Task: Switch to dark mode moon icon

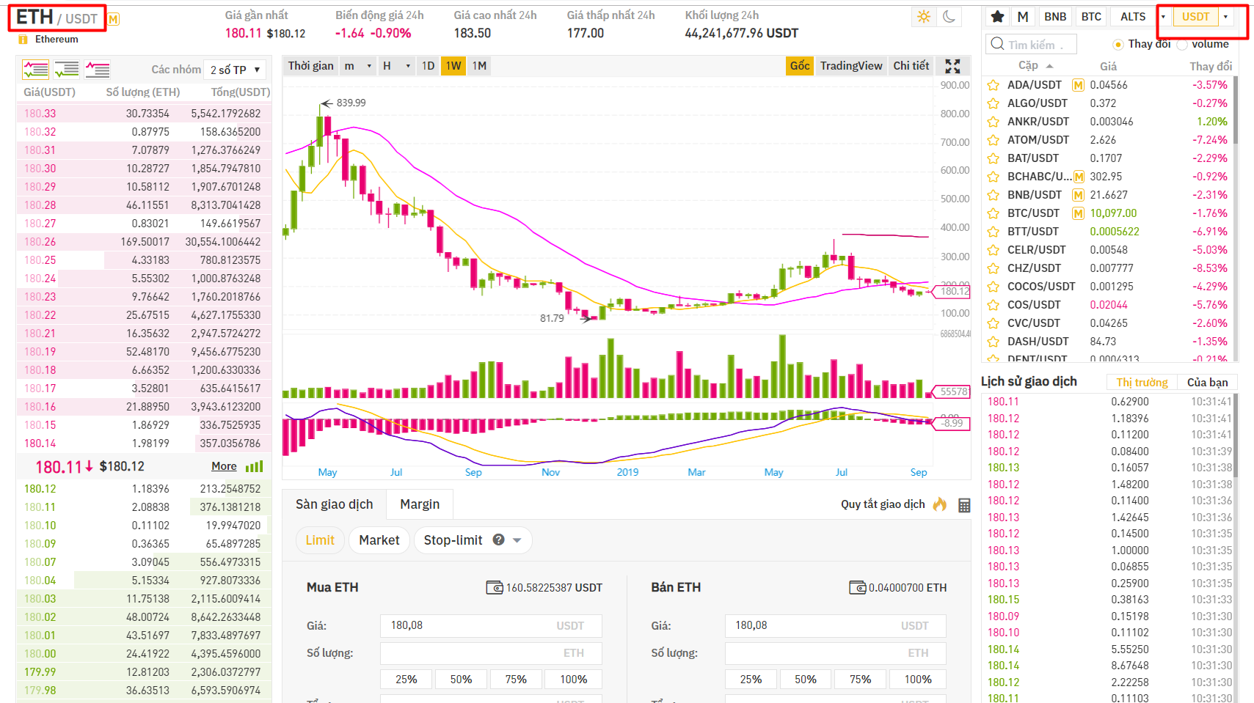Action: 949,17
